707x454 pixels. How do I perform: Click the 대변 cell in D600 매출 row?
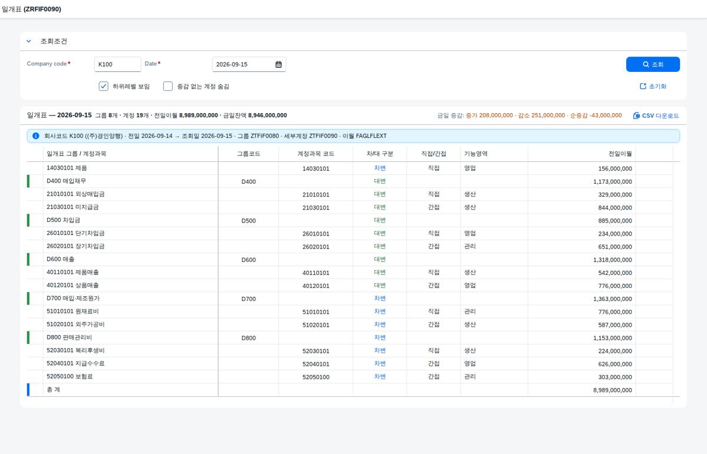coord(380,260)
